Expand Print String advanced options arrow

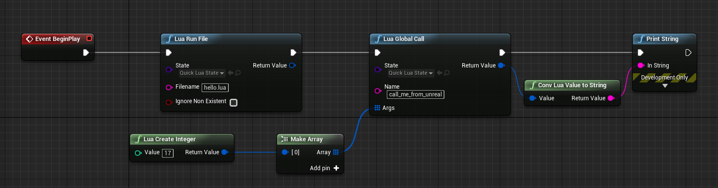click(665, 86)
